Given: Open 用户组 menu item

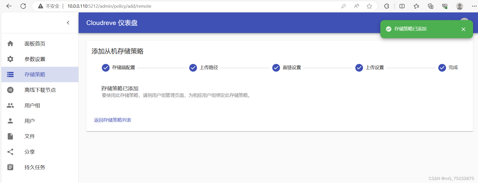Looking at the screenshot, I should pos(32,105).
